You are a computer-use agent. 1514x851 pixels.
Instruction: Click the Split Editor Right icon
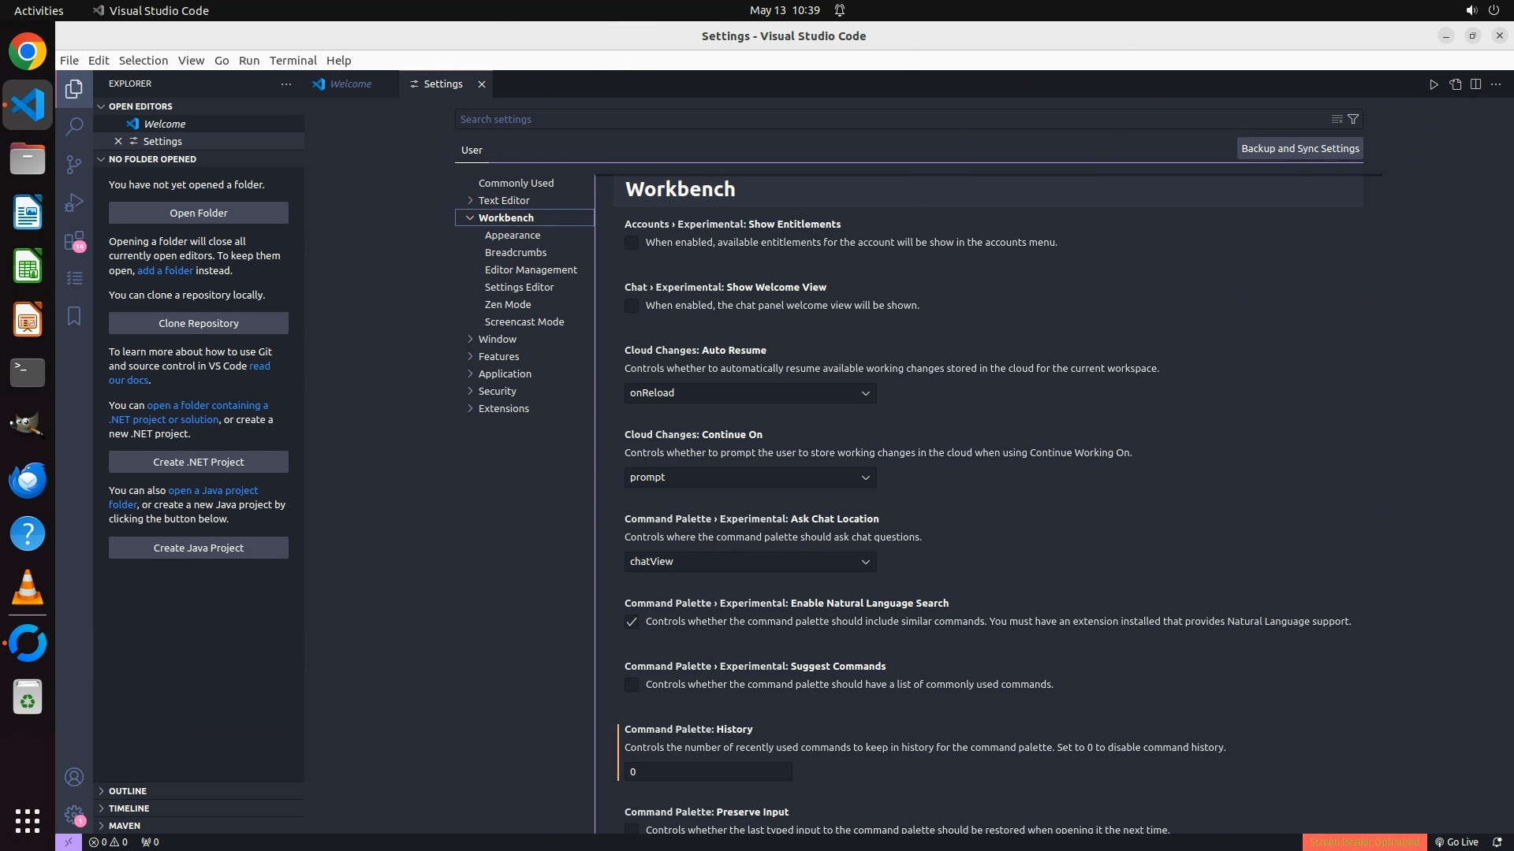pyautogui.click(x=1475, y=84)
